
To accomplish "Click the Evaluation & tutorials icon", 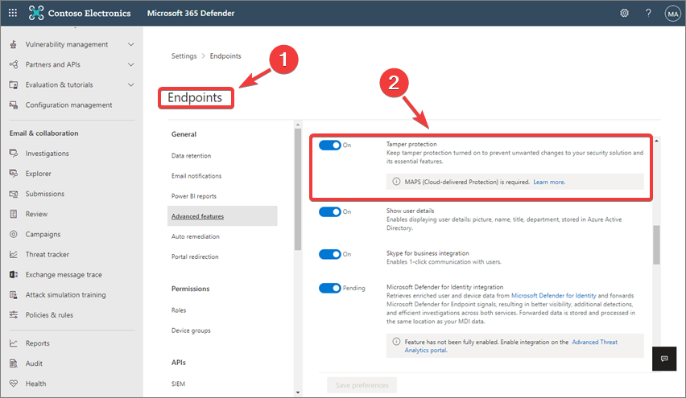I will click(x=14, y=84).
